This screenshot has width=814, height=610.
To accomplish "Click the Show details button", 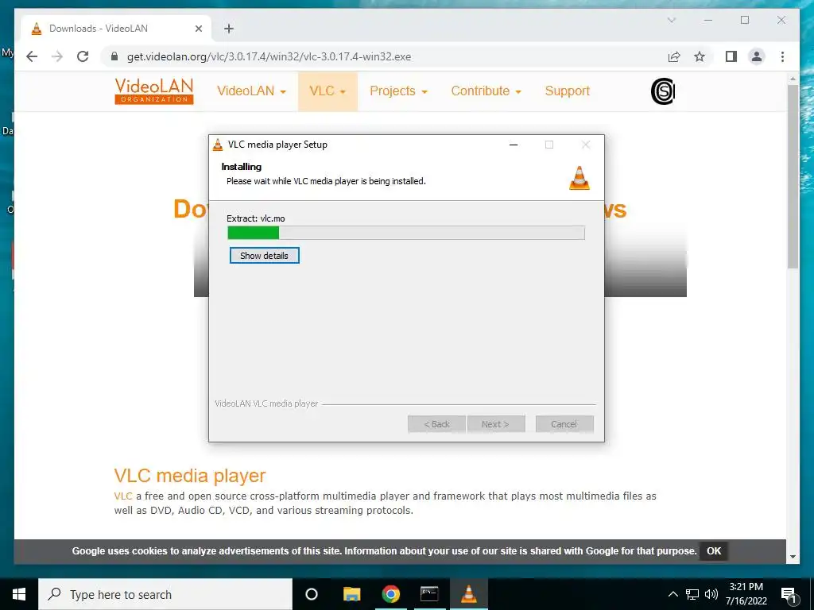I will pos(264,256).
